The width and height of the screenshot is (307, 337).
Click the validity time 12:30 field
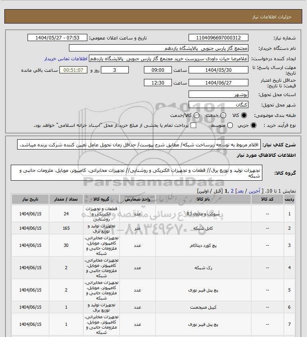pyautogui.click(x=158, y=83)
